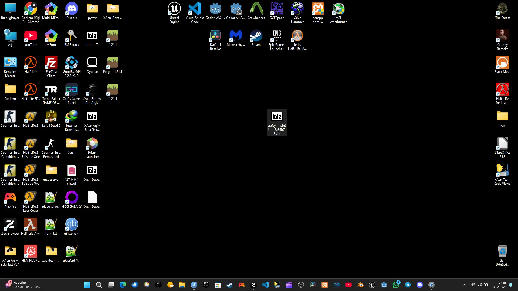This screenshot has width=518, height=291.
Task: Select the Recycle Bin (Geri Dönüşüm) icon
Action: pos(502,255)
